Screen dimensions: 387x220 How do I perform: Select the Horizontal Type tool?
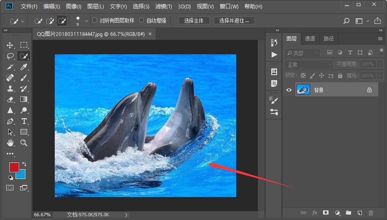point(24,121)
